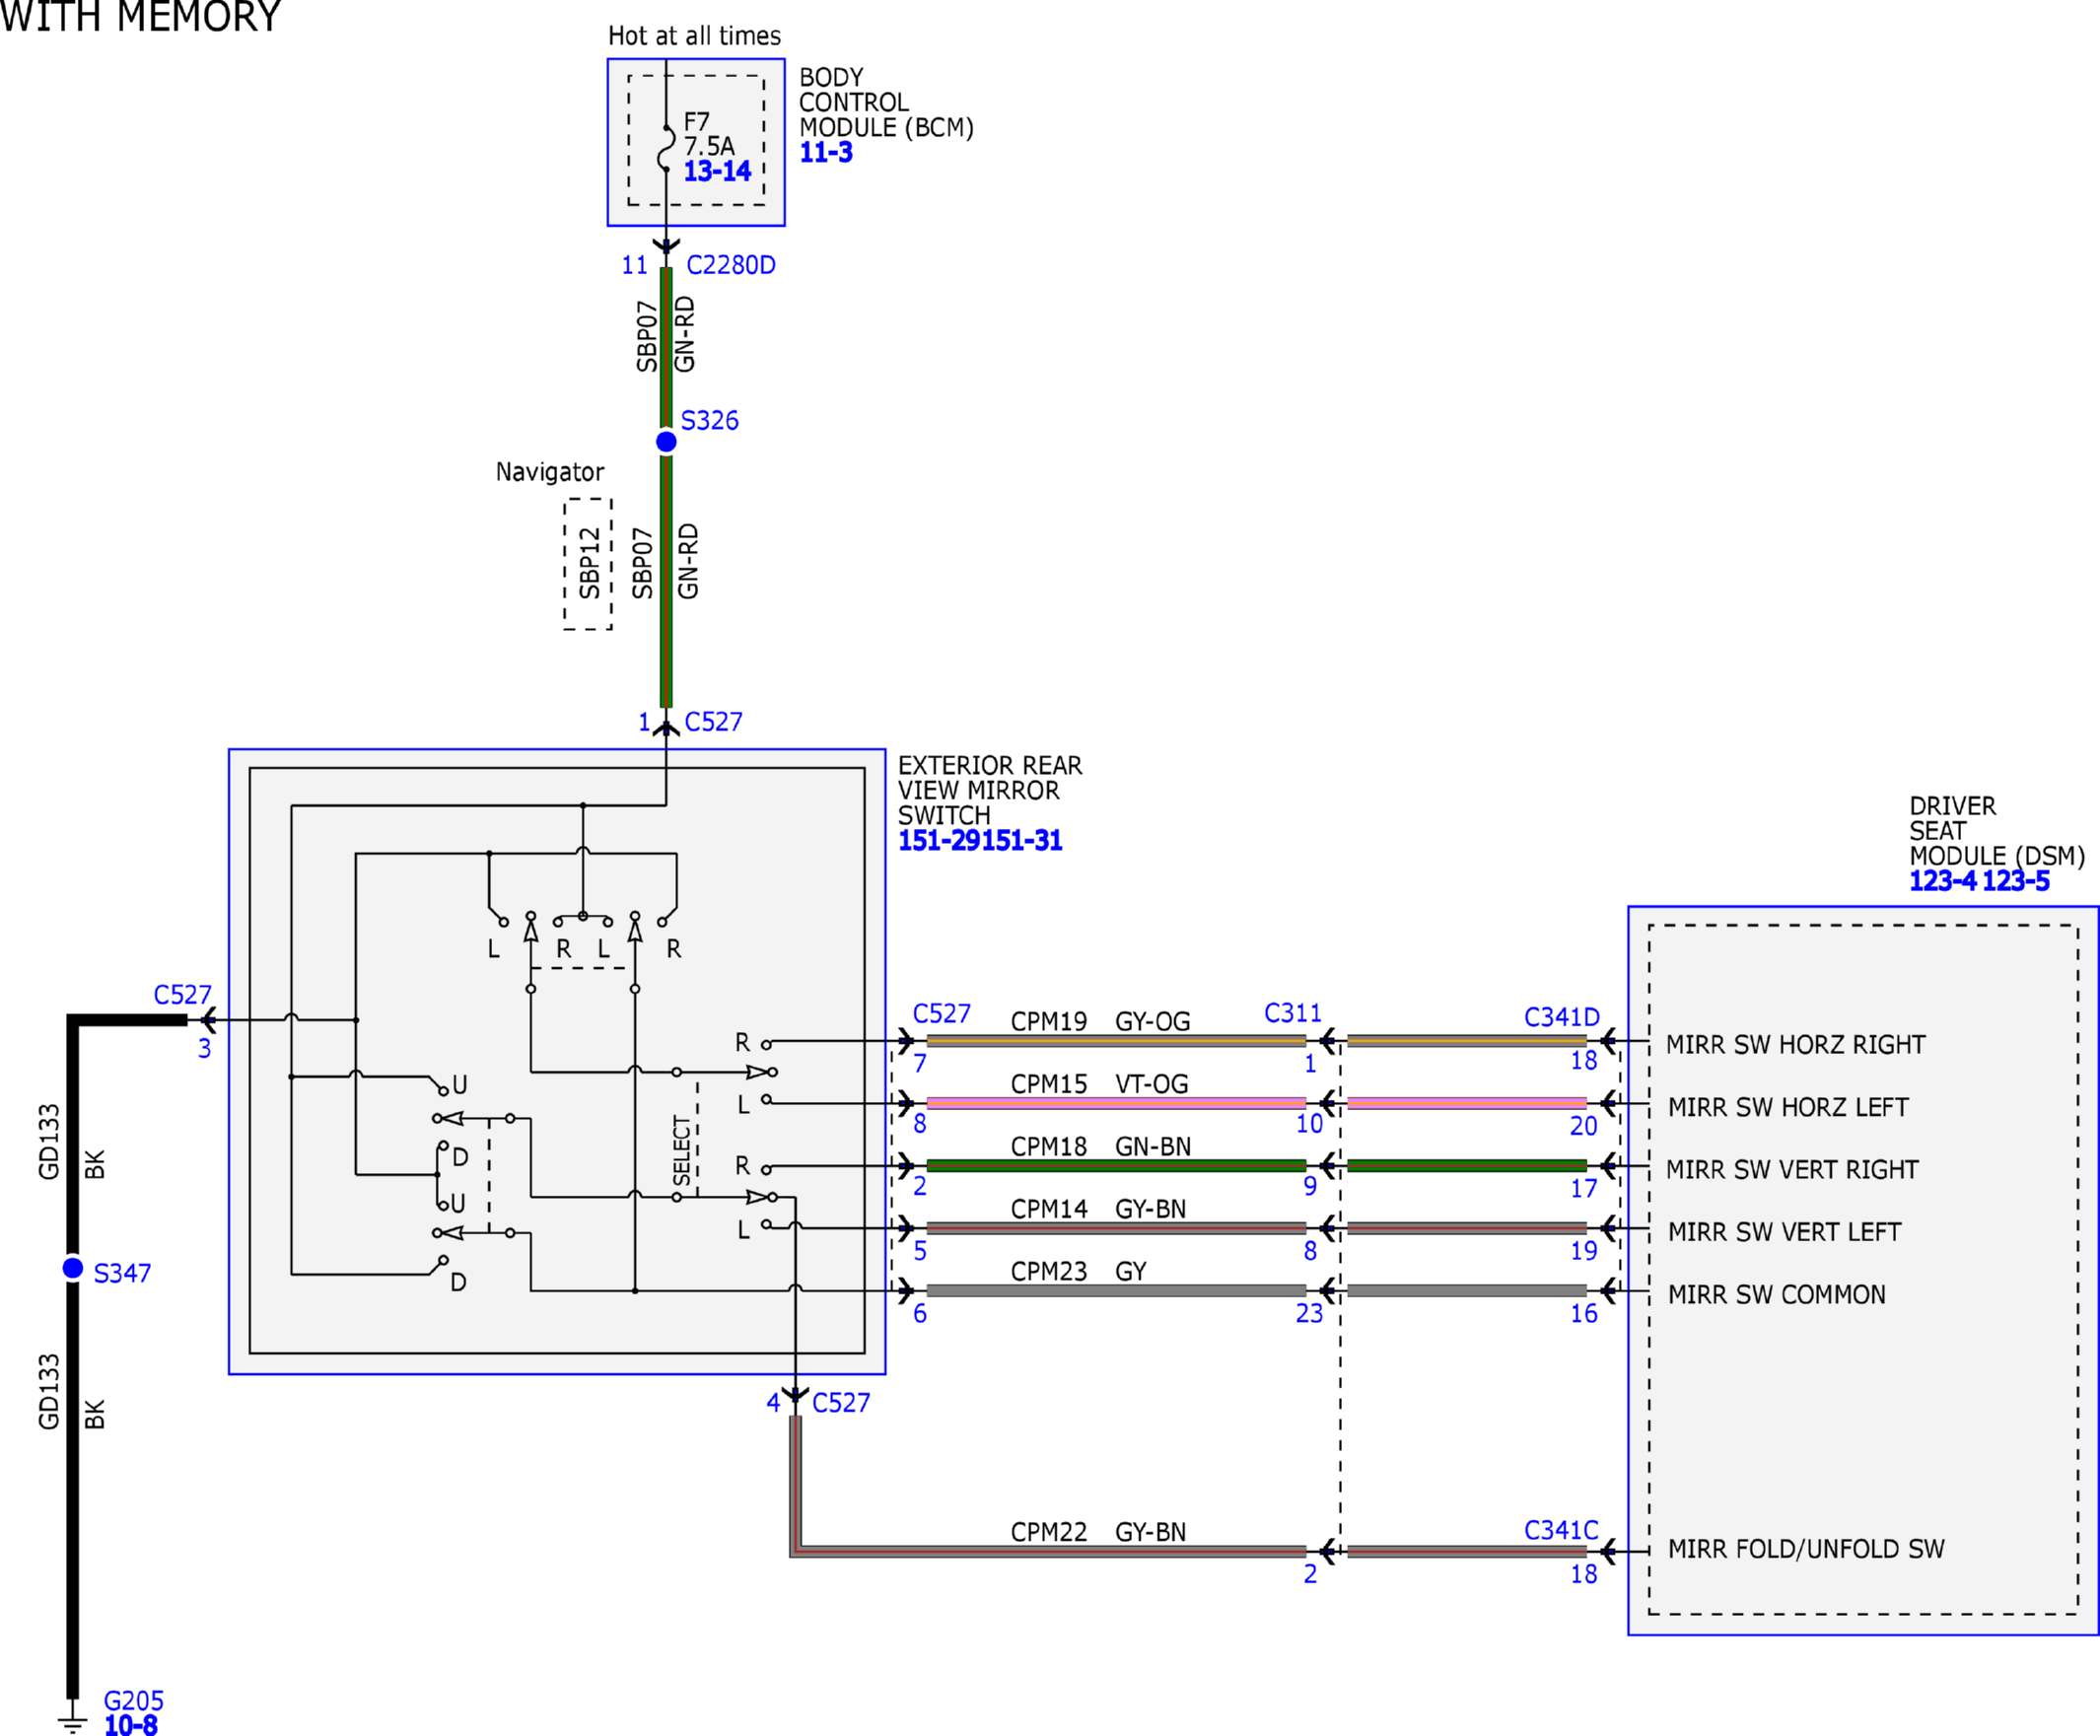Click the S347 splice dot
This screenshot has width=2100, height=1736.
click(73, 1268)
